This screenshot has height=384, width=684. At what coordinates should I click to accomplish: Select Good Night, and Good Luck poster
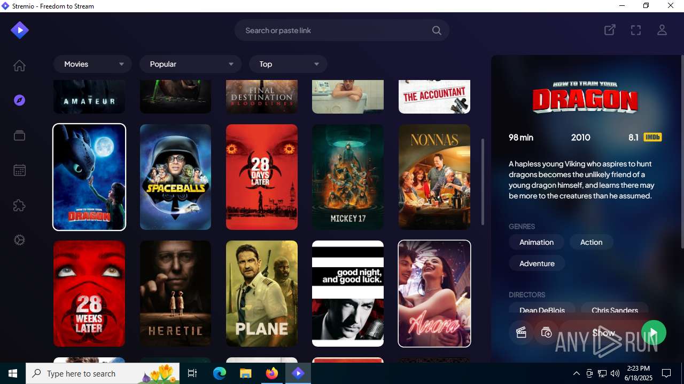tap(348, 293)
